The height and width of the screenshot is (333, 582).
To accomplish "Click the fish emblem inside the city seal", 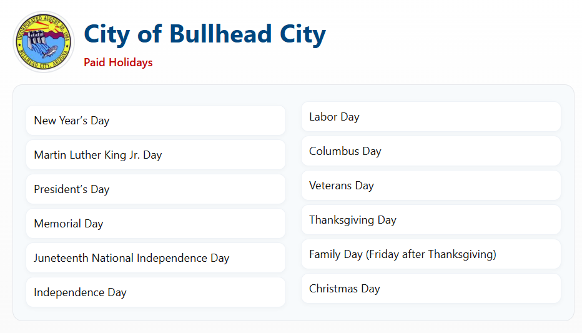I will pyautogui.click(x=50, y=51).
